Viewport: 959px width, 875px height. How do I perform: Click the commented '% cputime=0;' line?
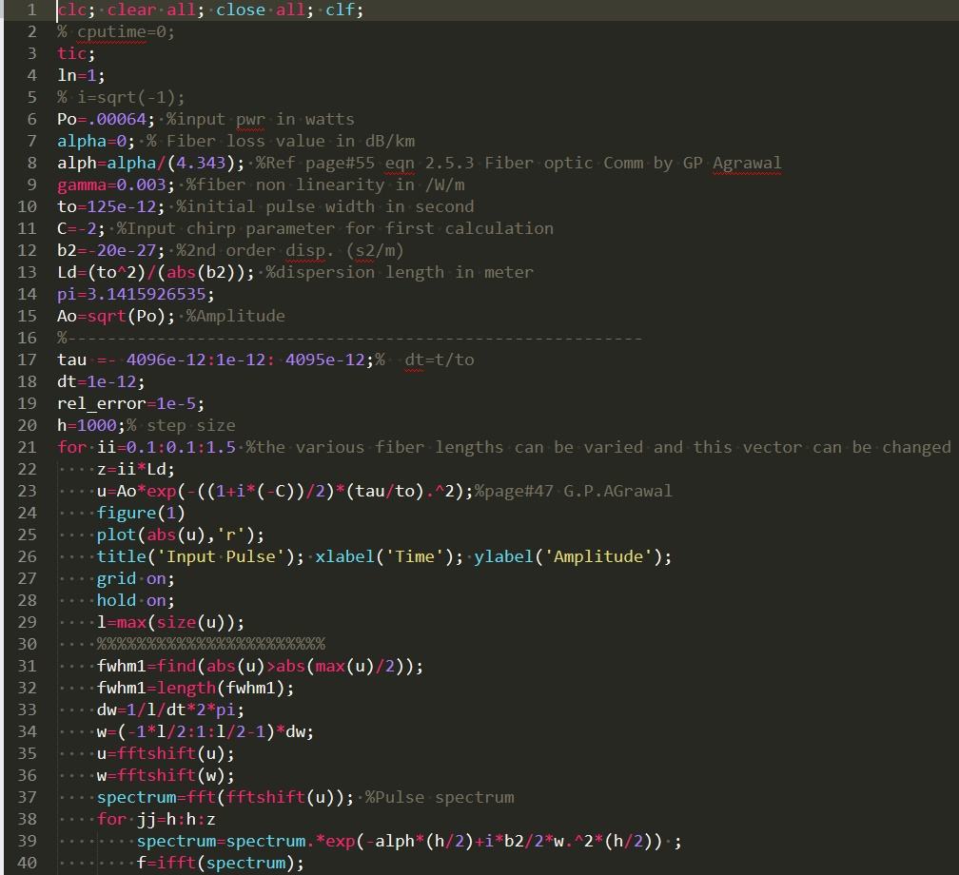116,31
